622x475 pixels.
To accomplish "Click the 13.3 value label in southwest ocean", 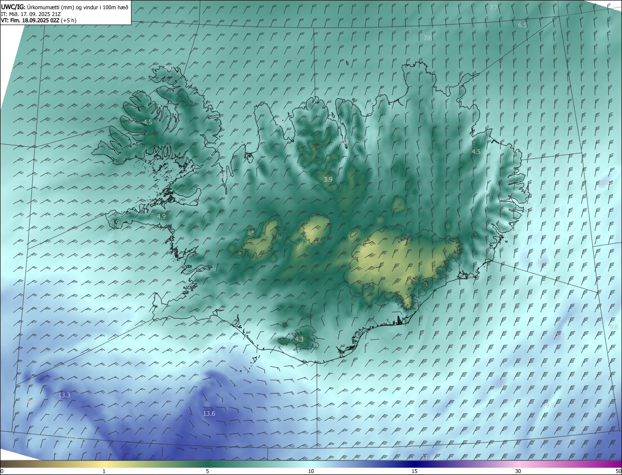I will click(x=64, y=395).
